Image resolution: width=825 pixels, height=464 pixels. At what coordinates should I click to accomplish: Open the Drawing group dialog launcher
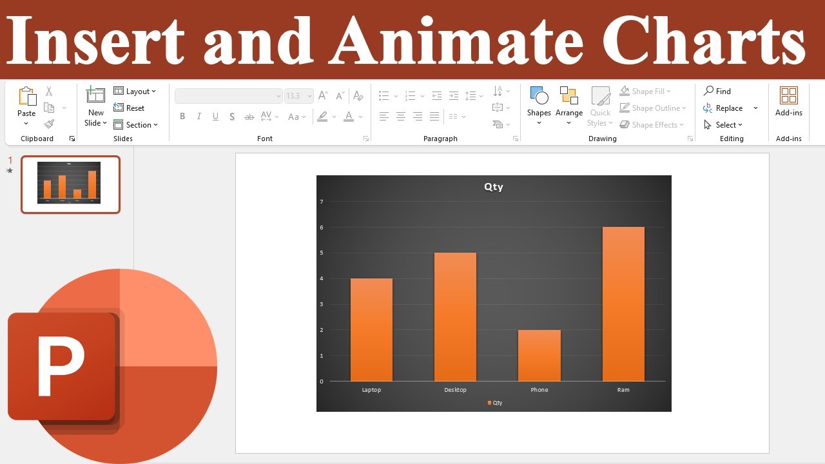click(690, 139)
